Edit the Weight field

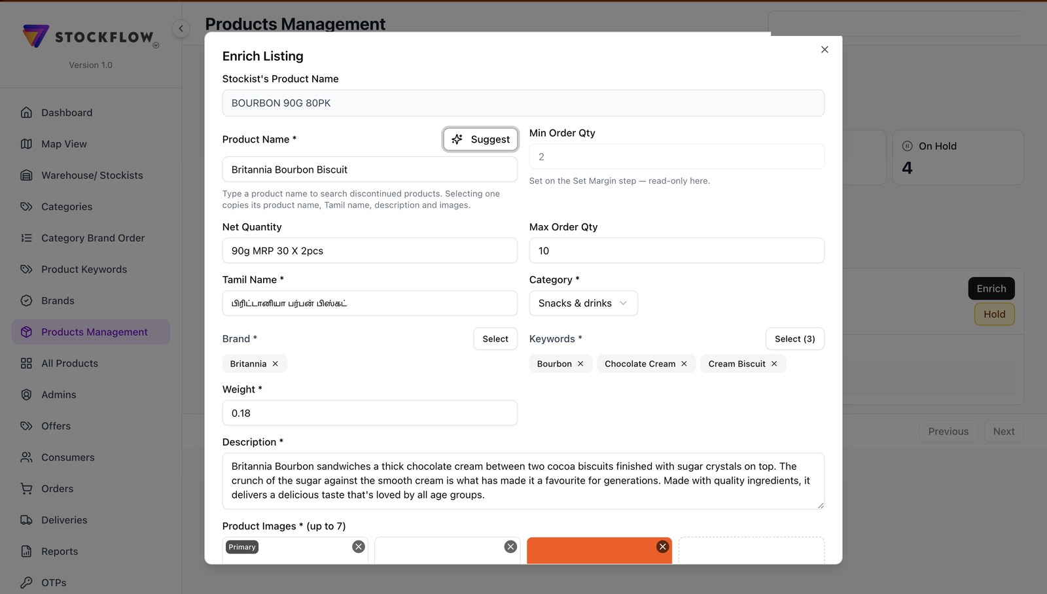370,413
